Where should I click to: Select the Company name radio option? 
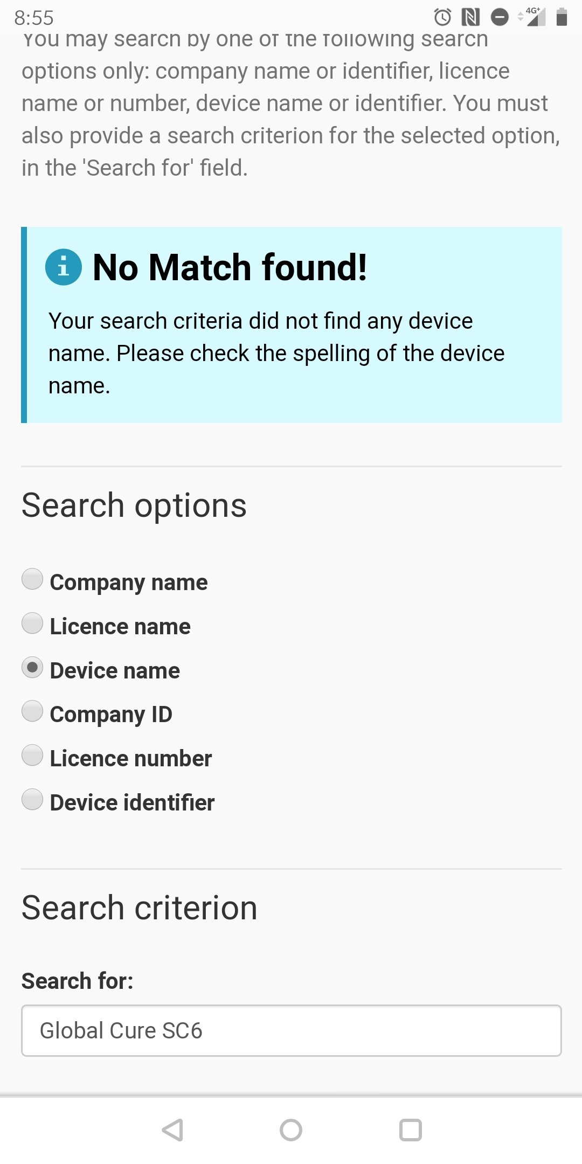[32, 579]
